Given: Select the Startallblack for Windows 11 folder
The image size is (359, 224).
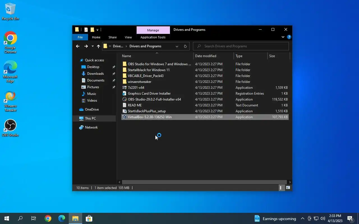Looking at the screenshot, I should coord(205,70).
